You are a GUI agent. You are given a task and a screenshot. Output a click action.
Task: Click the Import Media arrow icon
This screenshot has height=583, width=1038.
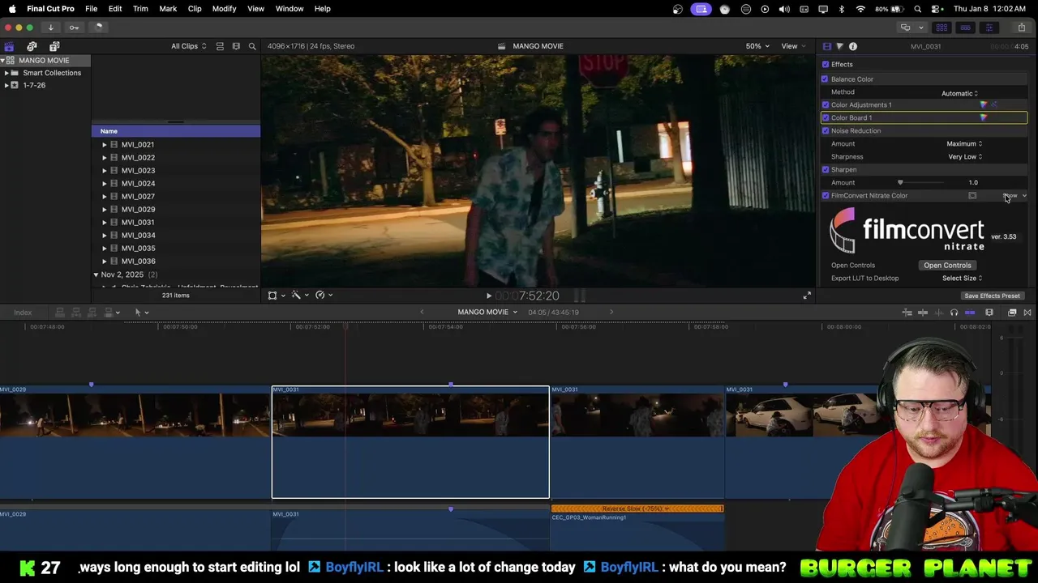point(50,28)
